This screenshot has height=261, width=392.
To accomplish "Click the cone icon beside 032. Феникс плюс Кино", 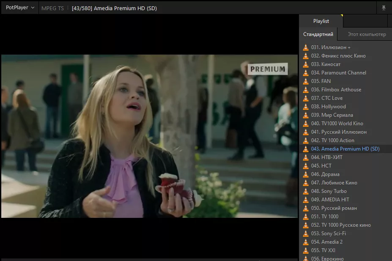I will tap(305, 56).
